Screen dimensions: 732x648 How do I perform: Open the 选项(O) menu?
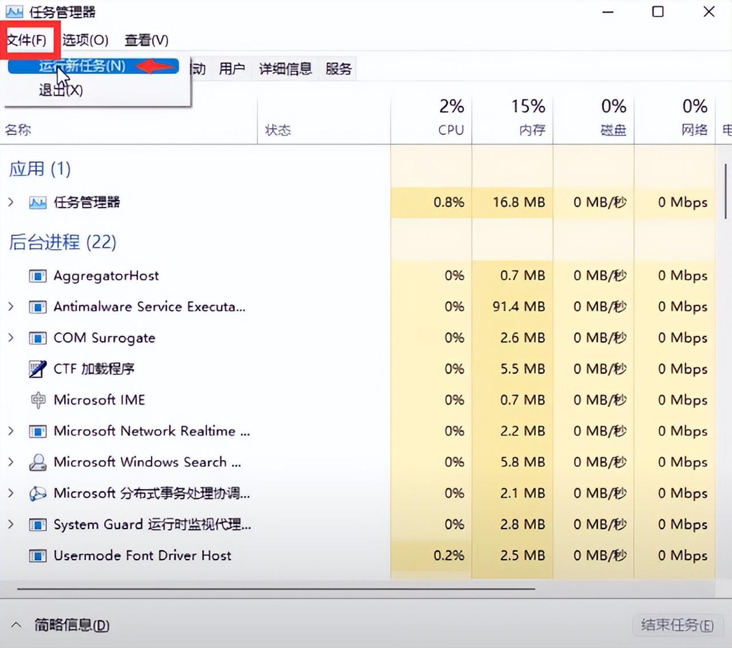click(x=85, y=40)
